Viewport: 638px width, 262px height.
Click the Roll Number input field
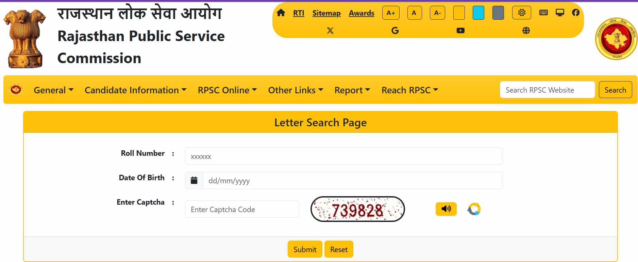tap(344, 156)
